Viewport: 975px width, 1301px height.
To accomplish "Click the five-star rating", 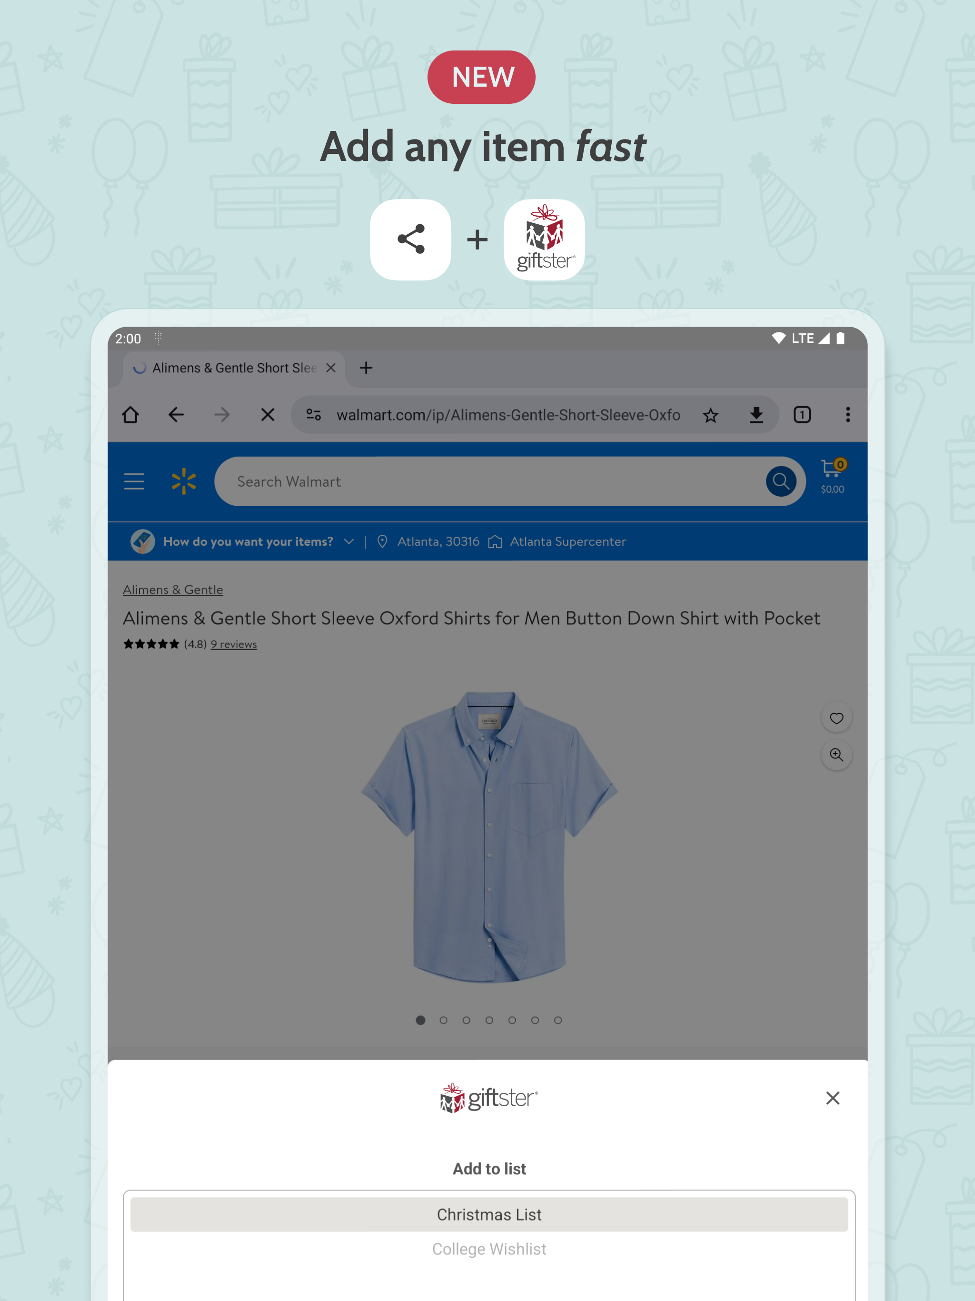I will (x=151, y=644).
